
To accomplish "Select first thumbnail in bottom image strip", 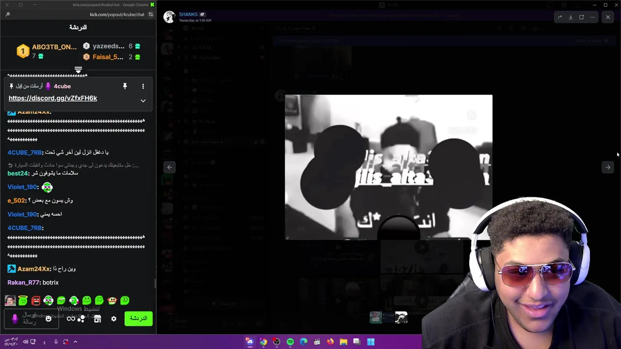I will tap(376, 317).
